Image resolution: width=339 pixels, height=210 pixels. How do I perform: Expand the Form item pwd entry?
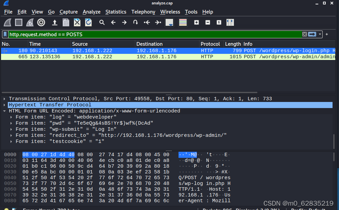[11, 123]
